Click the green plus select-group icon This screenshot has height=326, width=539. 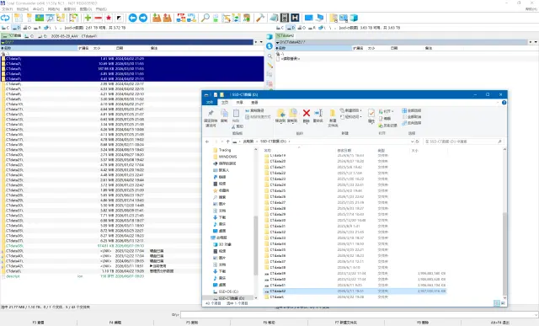pyautogui.click(x=88, y=18)
